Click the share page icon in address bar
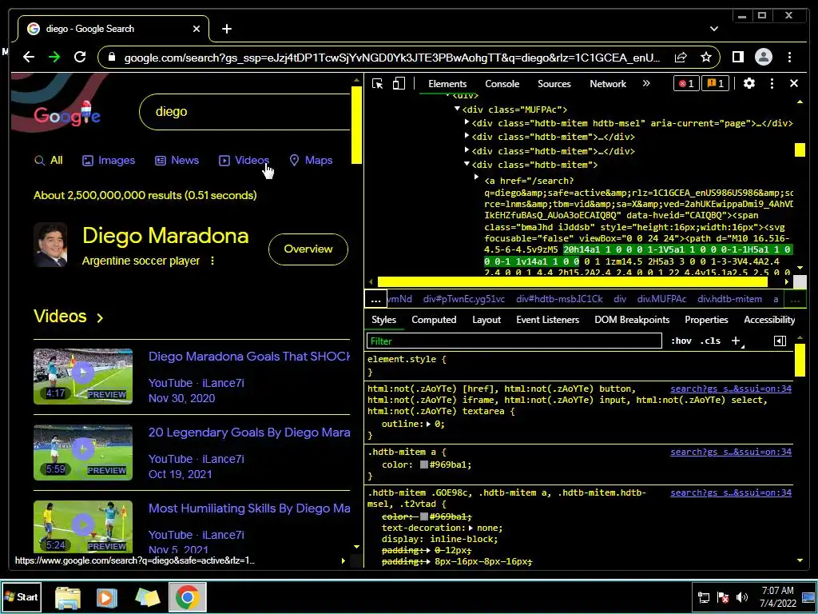 pos(681,57)
